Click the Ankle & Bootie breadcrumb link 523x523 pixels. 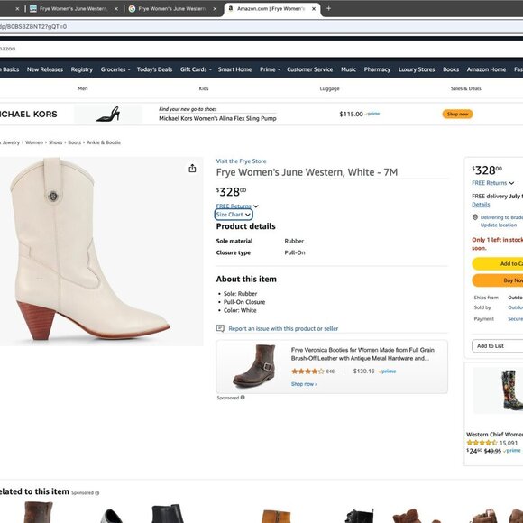pos(104,142)
